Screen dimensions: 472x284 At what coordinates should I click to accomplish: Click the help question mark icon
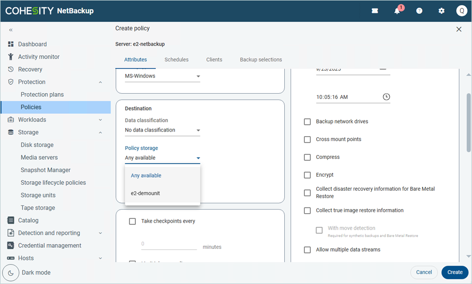click(x=419, y=11)
